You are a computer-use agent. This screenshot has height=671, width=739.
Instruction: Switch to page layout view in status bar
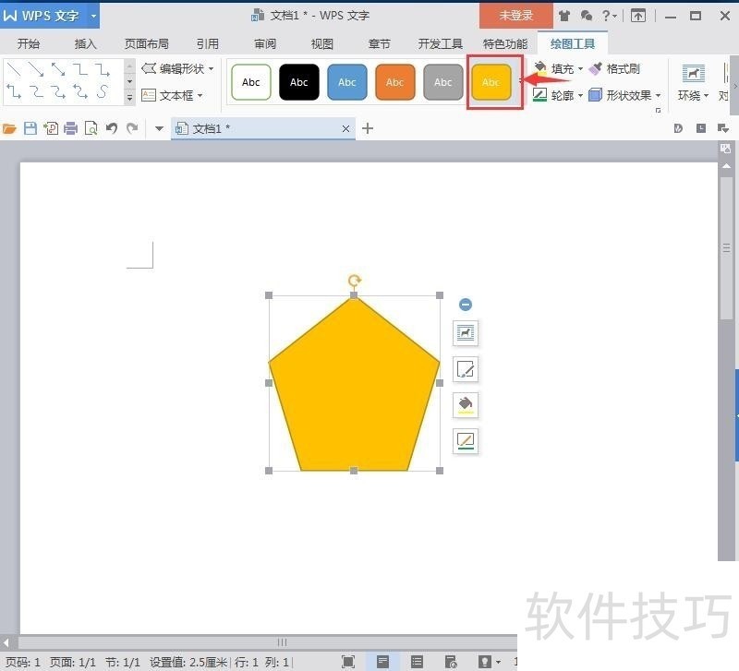point(382,662)
